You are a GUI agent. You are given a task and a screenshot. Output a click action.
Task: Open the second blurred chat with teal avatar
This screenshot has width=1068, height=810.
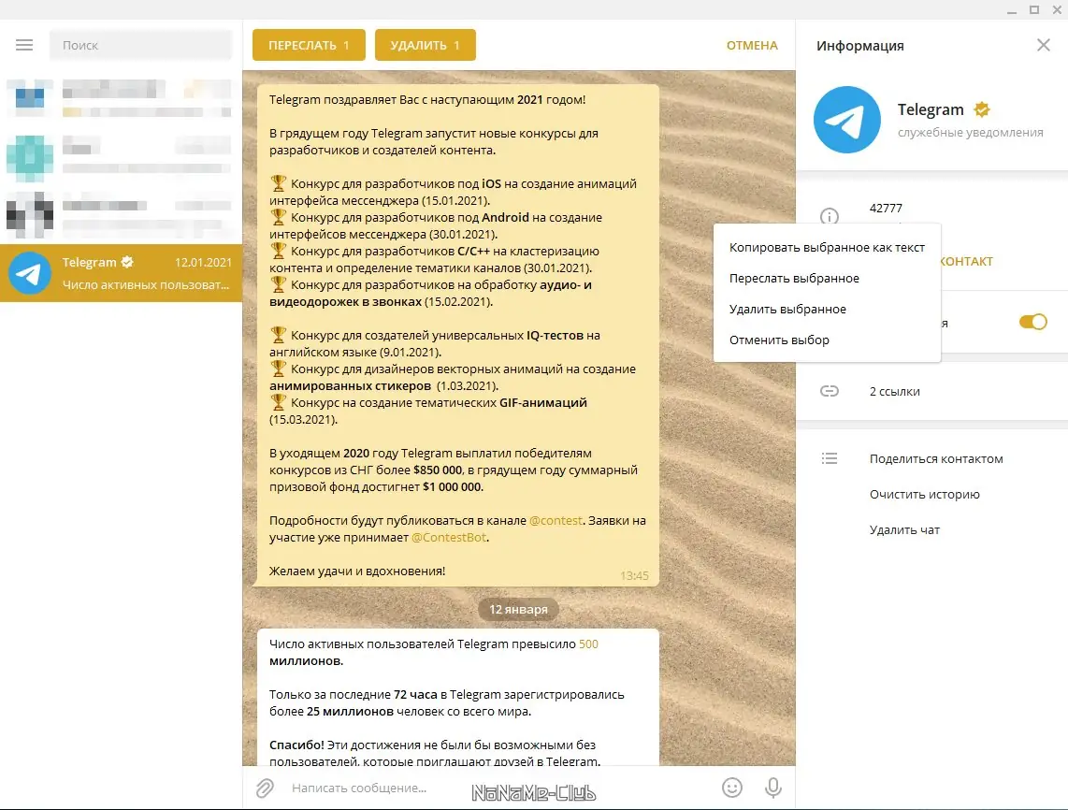122,157
